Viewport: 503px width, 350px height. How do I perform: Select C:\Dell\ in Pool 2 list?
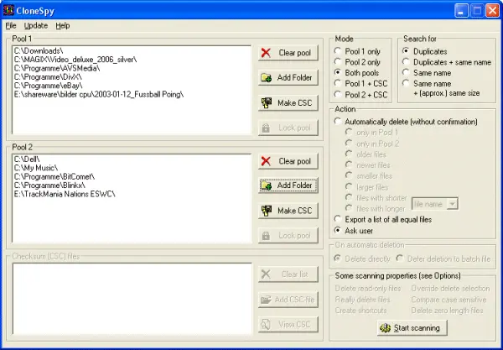pos(27,159)
